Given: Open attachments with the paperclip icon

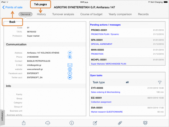Looking at the screenshot, I should pos(120,123).
